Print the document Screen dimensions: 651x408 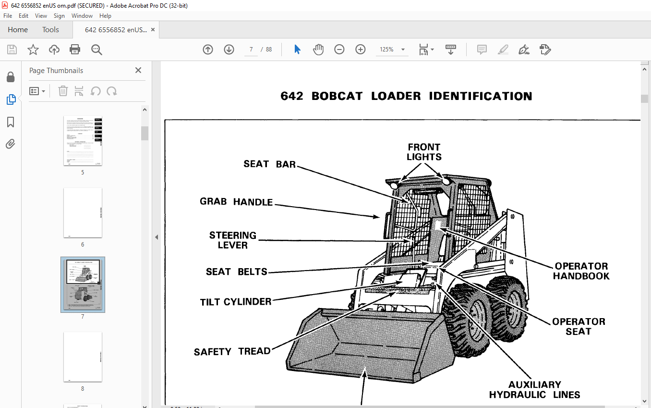[75, 49]
